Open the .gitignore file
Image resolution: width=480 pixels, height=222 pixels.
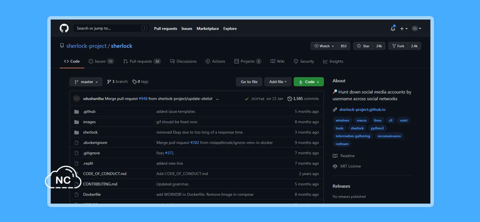point(91,153)
